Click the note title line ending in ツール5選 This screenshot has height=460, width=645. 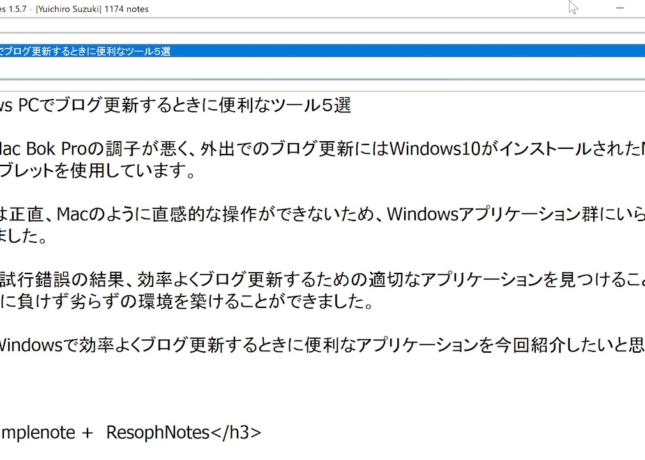[x=175, y=105]
